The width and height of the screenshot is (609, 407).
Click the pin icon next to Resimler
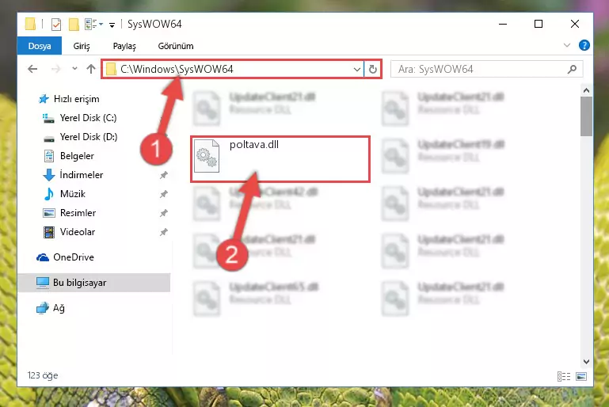tap(163, 213)
